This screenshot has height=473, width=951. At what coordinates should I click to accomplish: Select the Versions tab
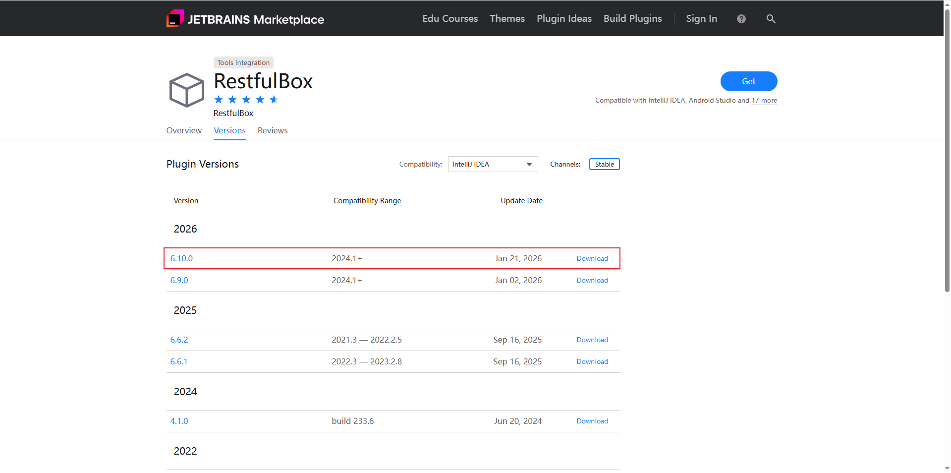tap(229, 130)
